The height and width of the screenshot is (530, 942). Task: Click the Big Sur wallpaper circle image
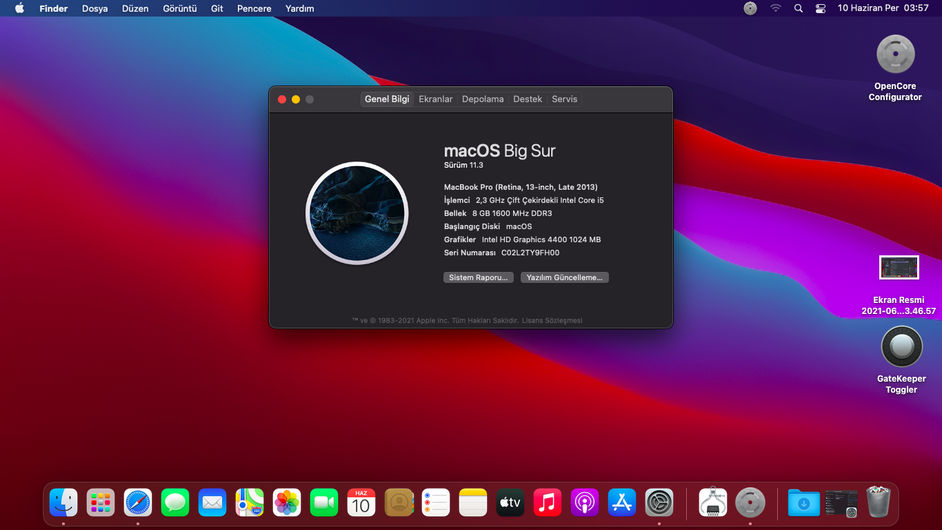click(357, 213)
